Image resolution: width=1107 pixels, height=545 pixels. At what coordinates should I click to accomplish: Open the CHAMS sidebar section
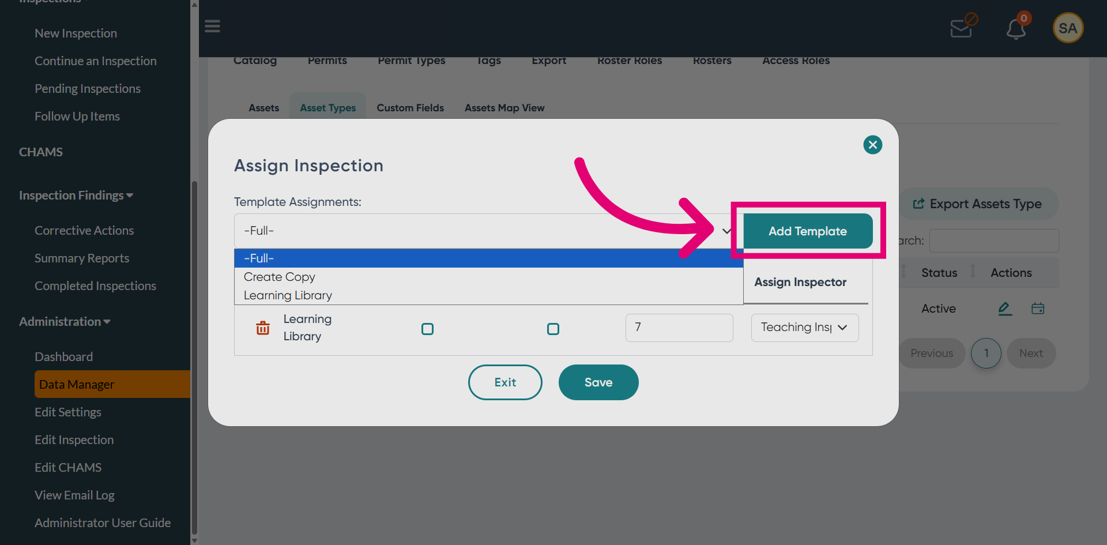pyautogui.click(x=41, y=152)
